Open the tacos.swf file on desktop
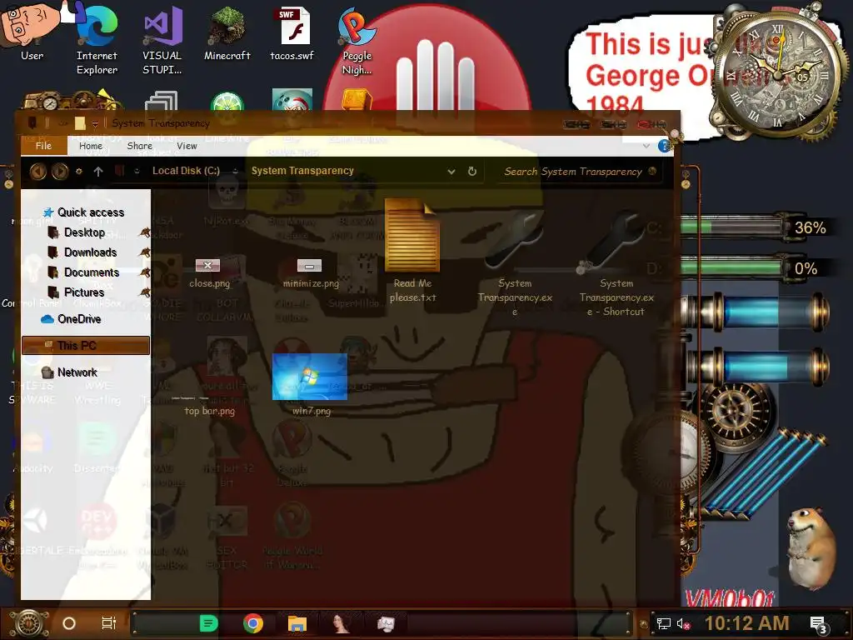853x640 pixels. point(292,32)
